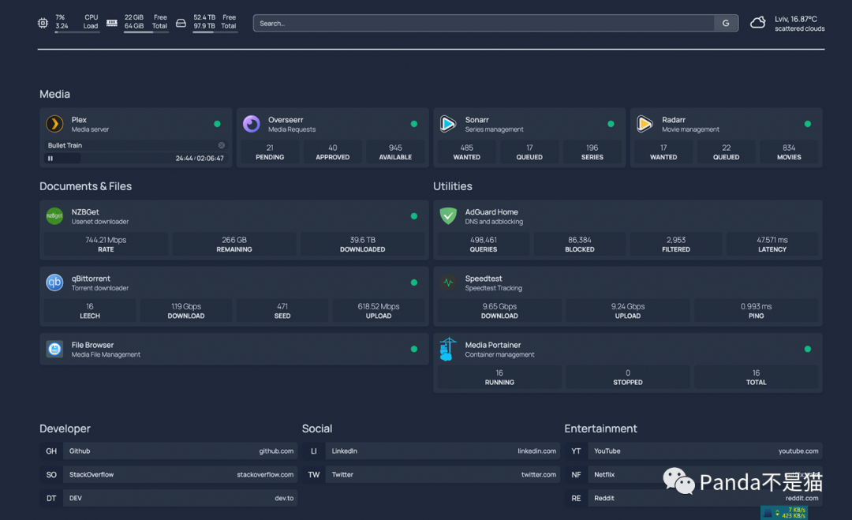
Task: Collapse the Documents & Files heading
Action: [85, 186]
